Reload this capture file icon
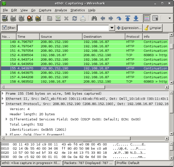 point(75,18)
